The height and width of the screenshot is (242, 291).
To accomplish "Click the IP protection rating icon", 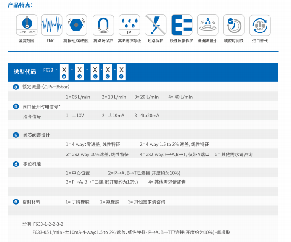I will (129, 25).
